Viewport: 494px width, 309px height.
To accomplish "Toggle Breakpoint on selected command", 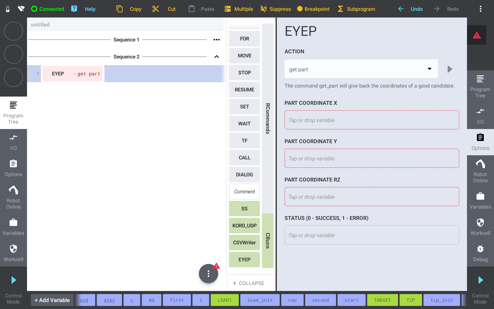I will coord(313,9).
